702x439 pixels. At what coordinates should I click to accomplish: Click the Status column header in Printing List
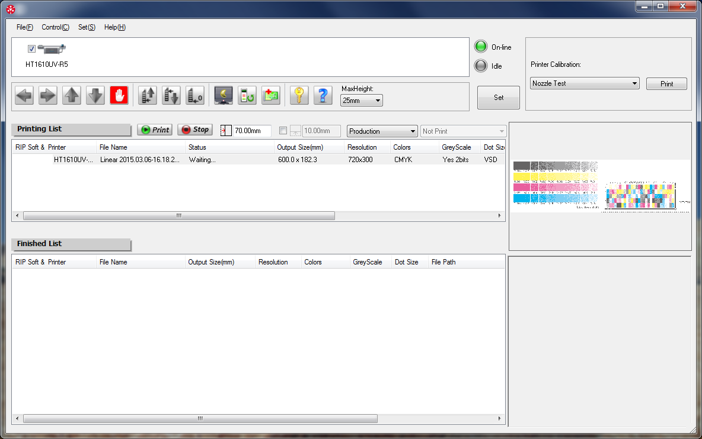pyautogui.click(x=229, y=147)
